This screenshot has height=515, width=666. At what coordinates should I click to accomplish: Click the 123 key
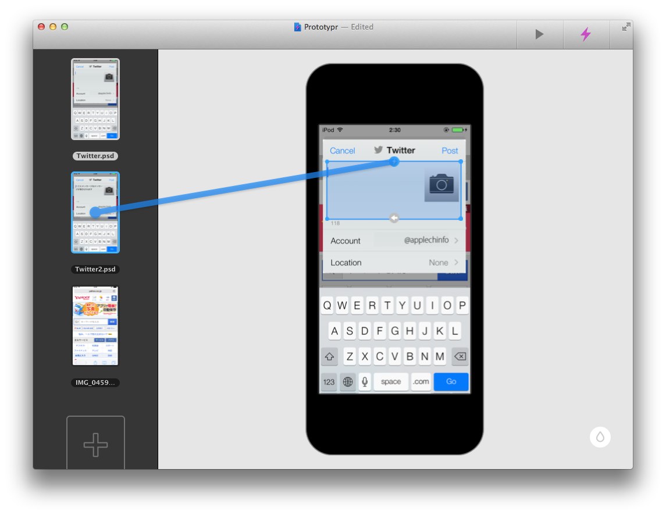pyautogui.click(x=329, y=382)
